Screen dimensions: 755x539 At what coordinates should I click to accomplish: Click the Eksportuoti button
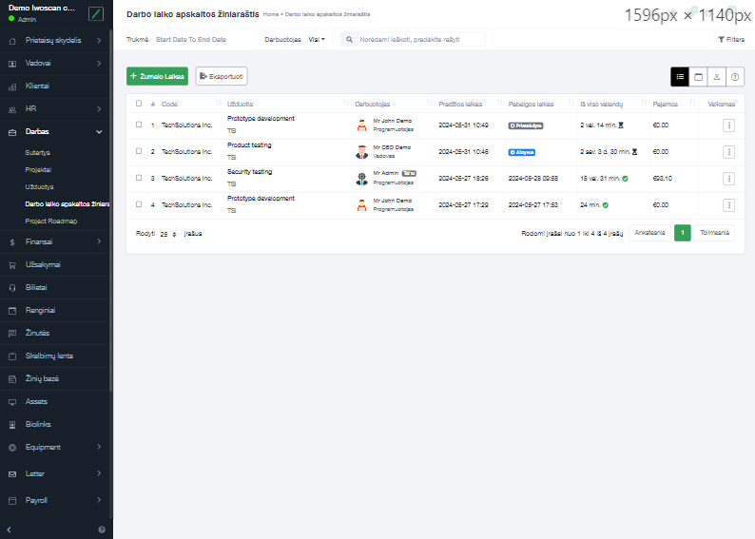222,76
